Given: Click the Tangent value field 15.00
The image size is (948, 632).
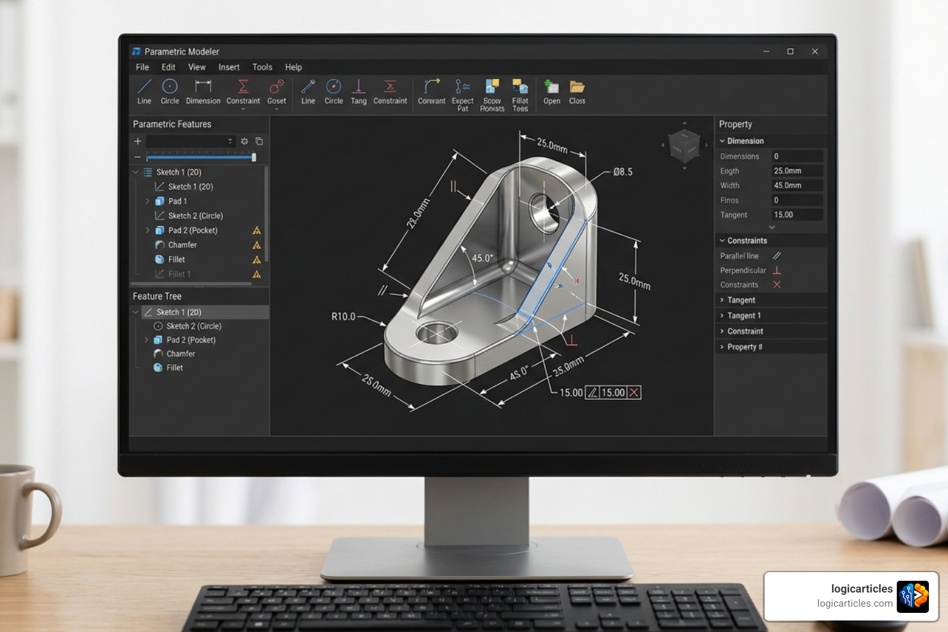Looking at the screenshot, I should click(x=797, y=215).
